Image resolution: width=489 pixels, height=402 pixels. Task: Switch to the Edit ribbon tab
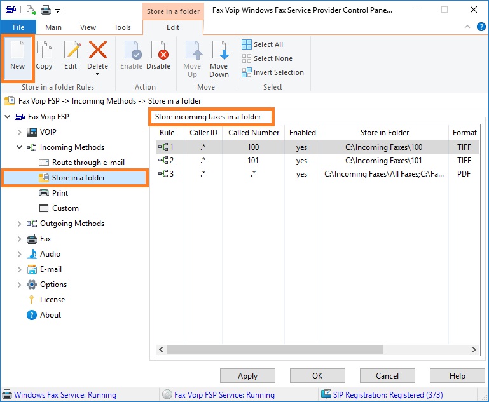[173, 27]
